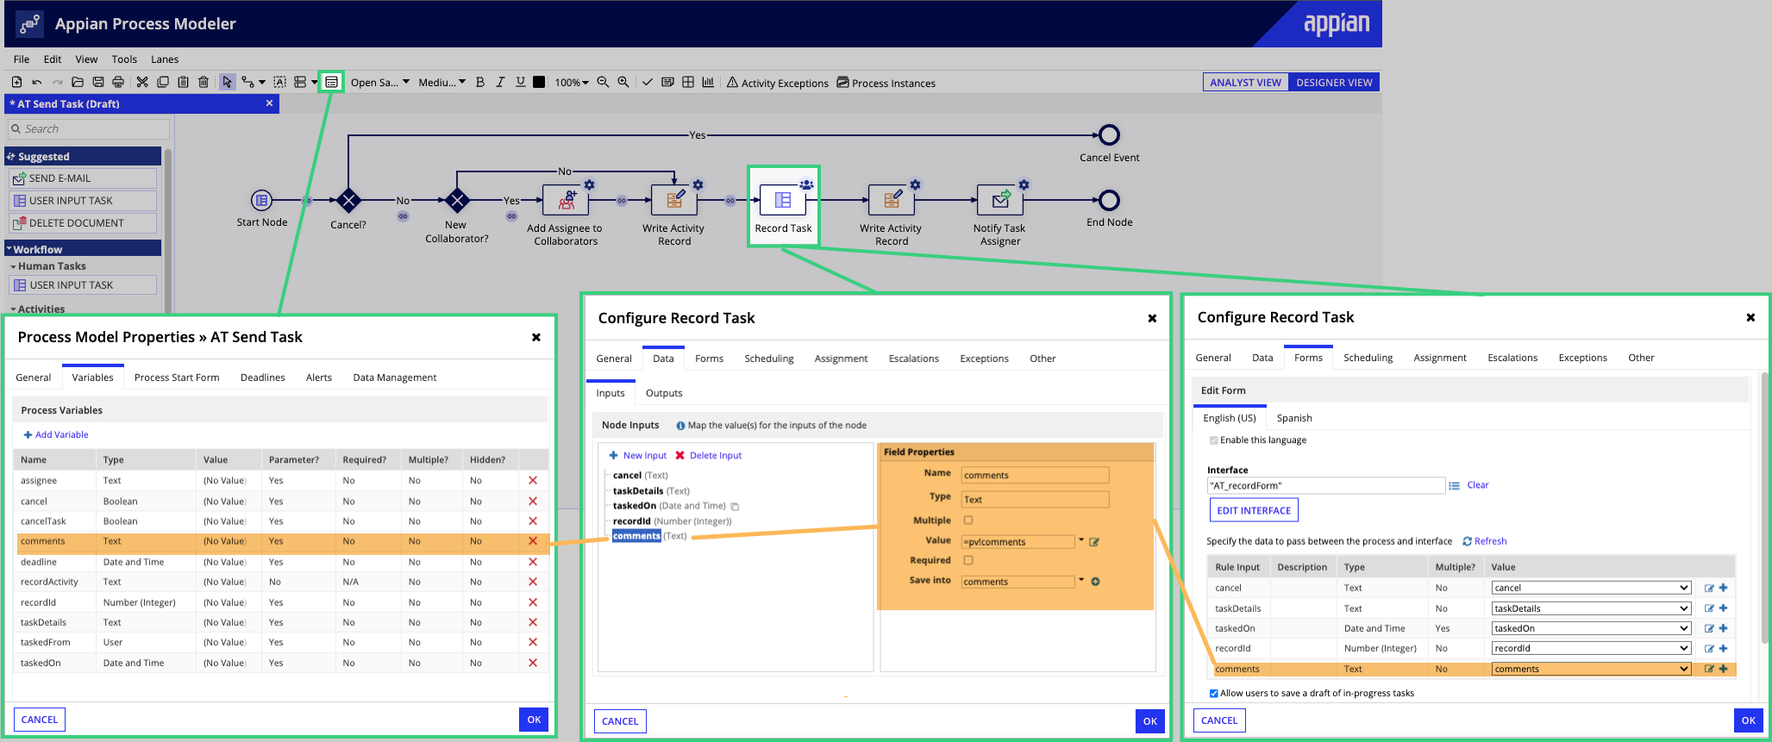Click EDIT INTERFACE button
The width and height of the screenshot is (1772, 742).
click(x=1254, y=510)
